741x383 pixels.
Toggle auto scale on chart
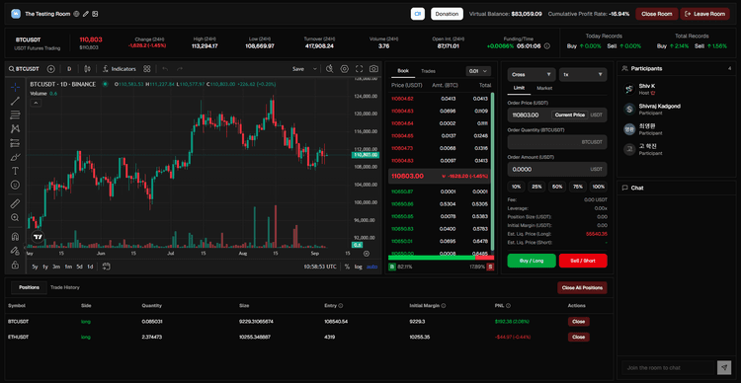(x=372, y=267)
